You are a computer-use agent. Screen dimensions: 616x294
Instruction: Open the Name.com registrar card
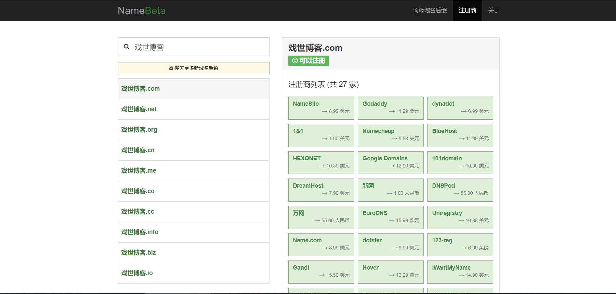[321, 245]
